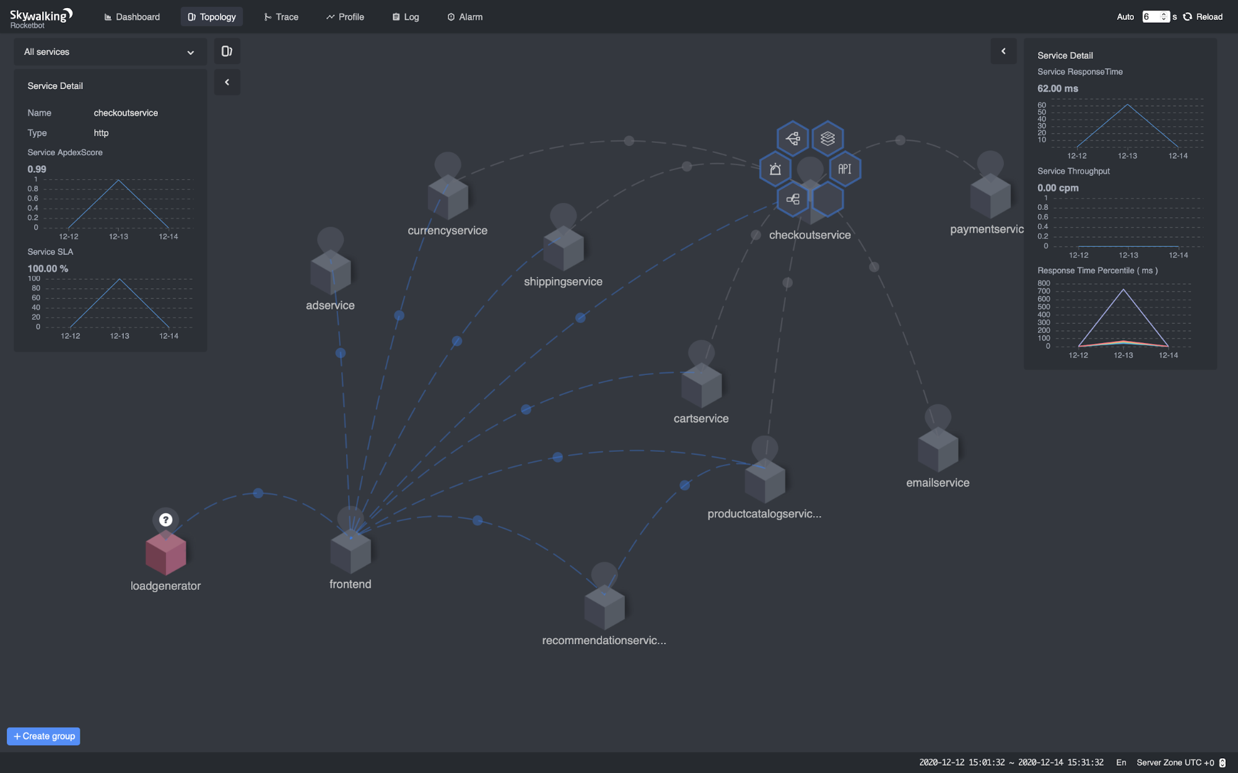Click the Server Zone UTC stepper
This screenshot has width=1238, height=773.
pos(1222,762)
